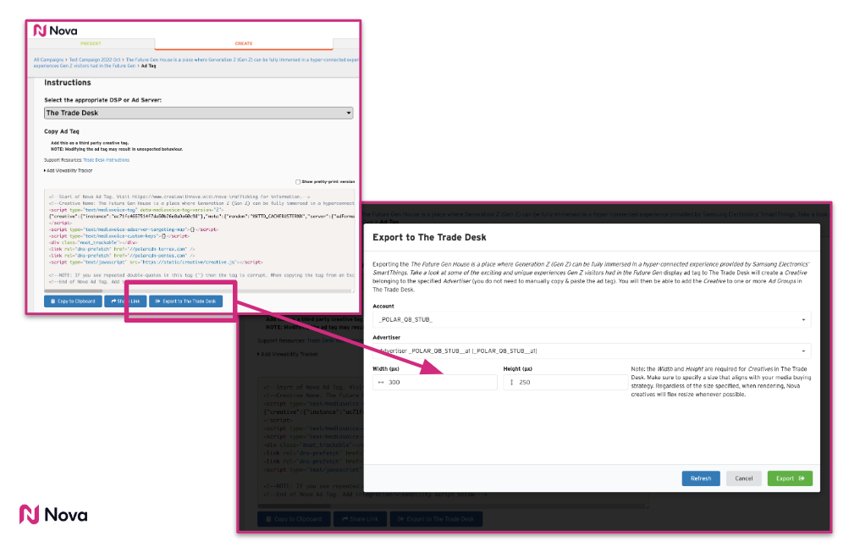849x547 pixels.
Task: Open the Account dropdown in export dialog
Action: coord(591,319)
